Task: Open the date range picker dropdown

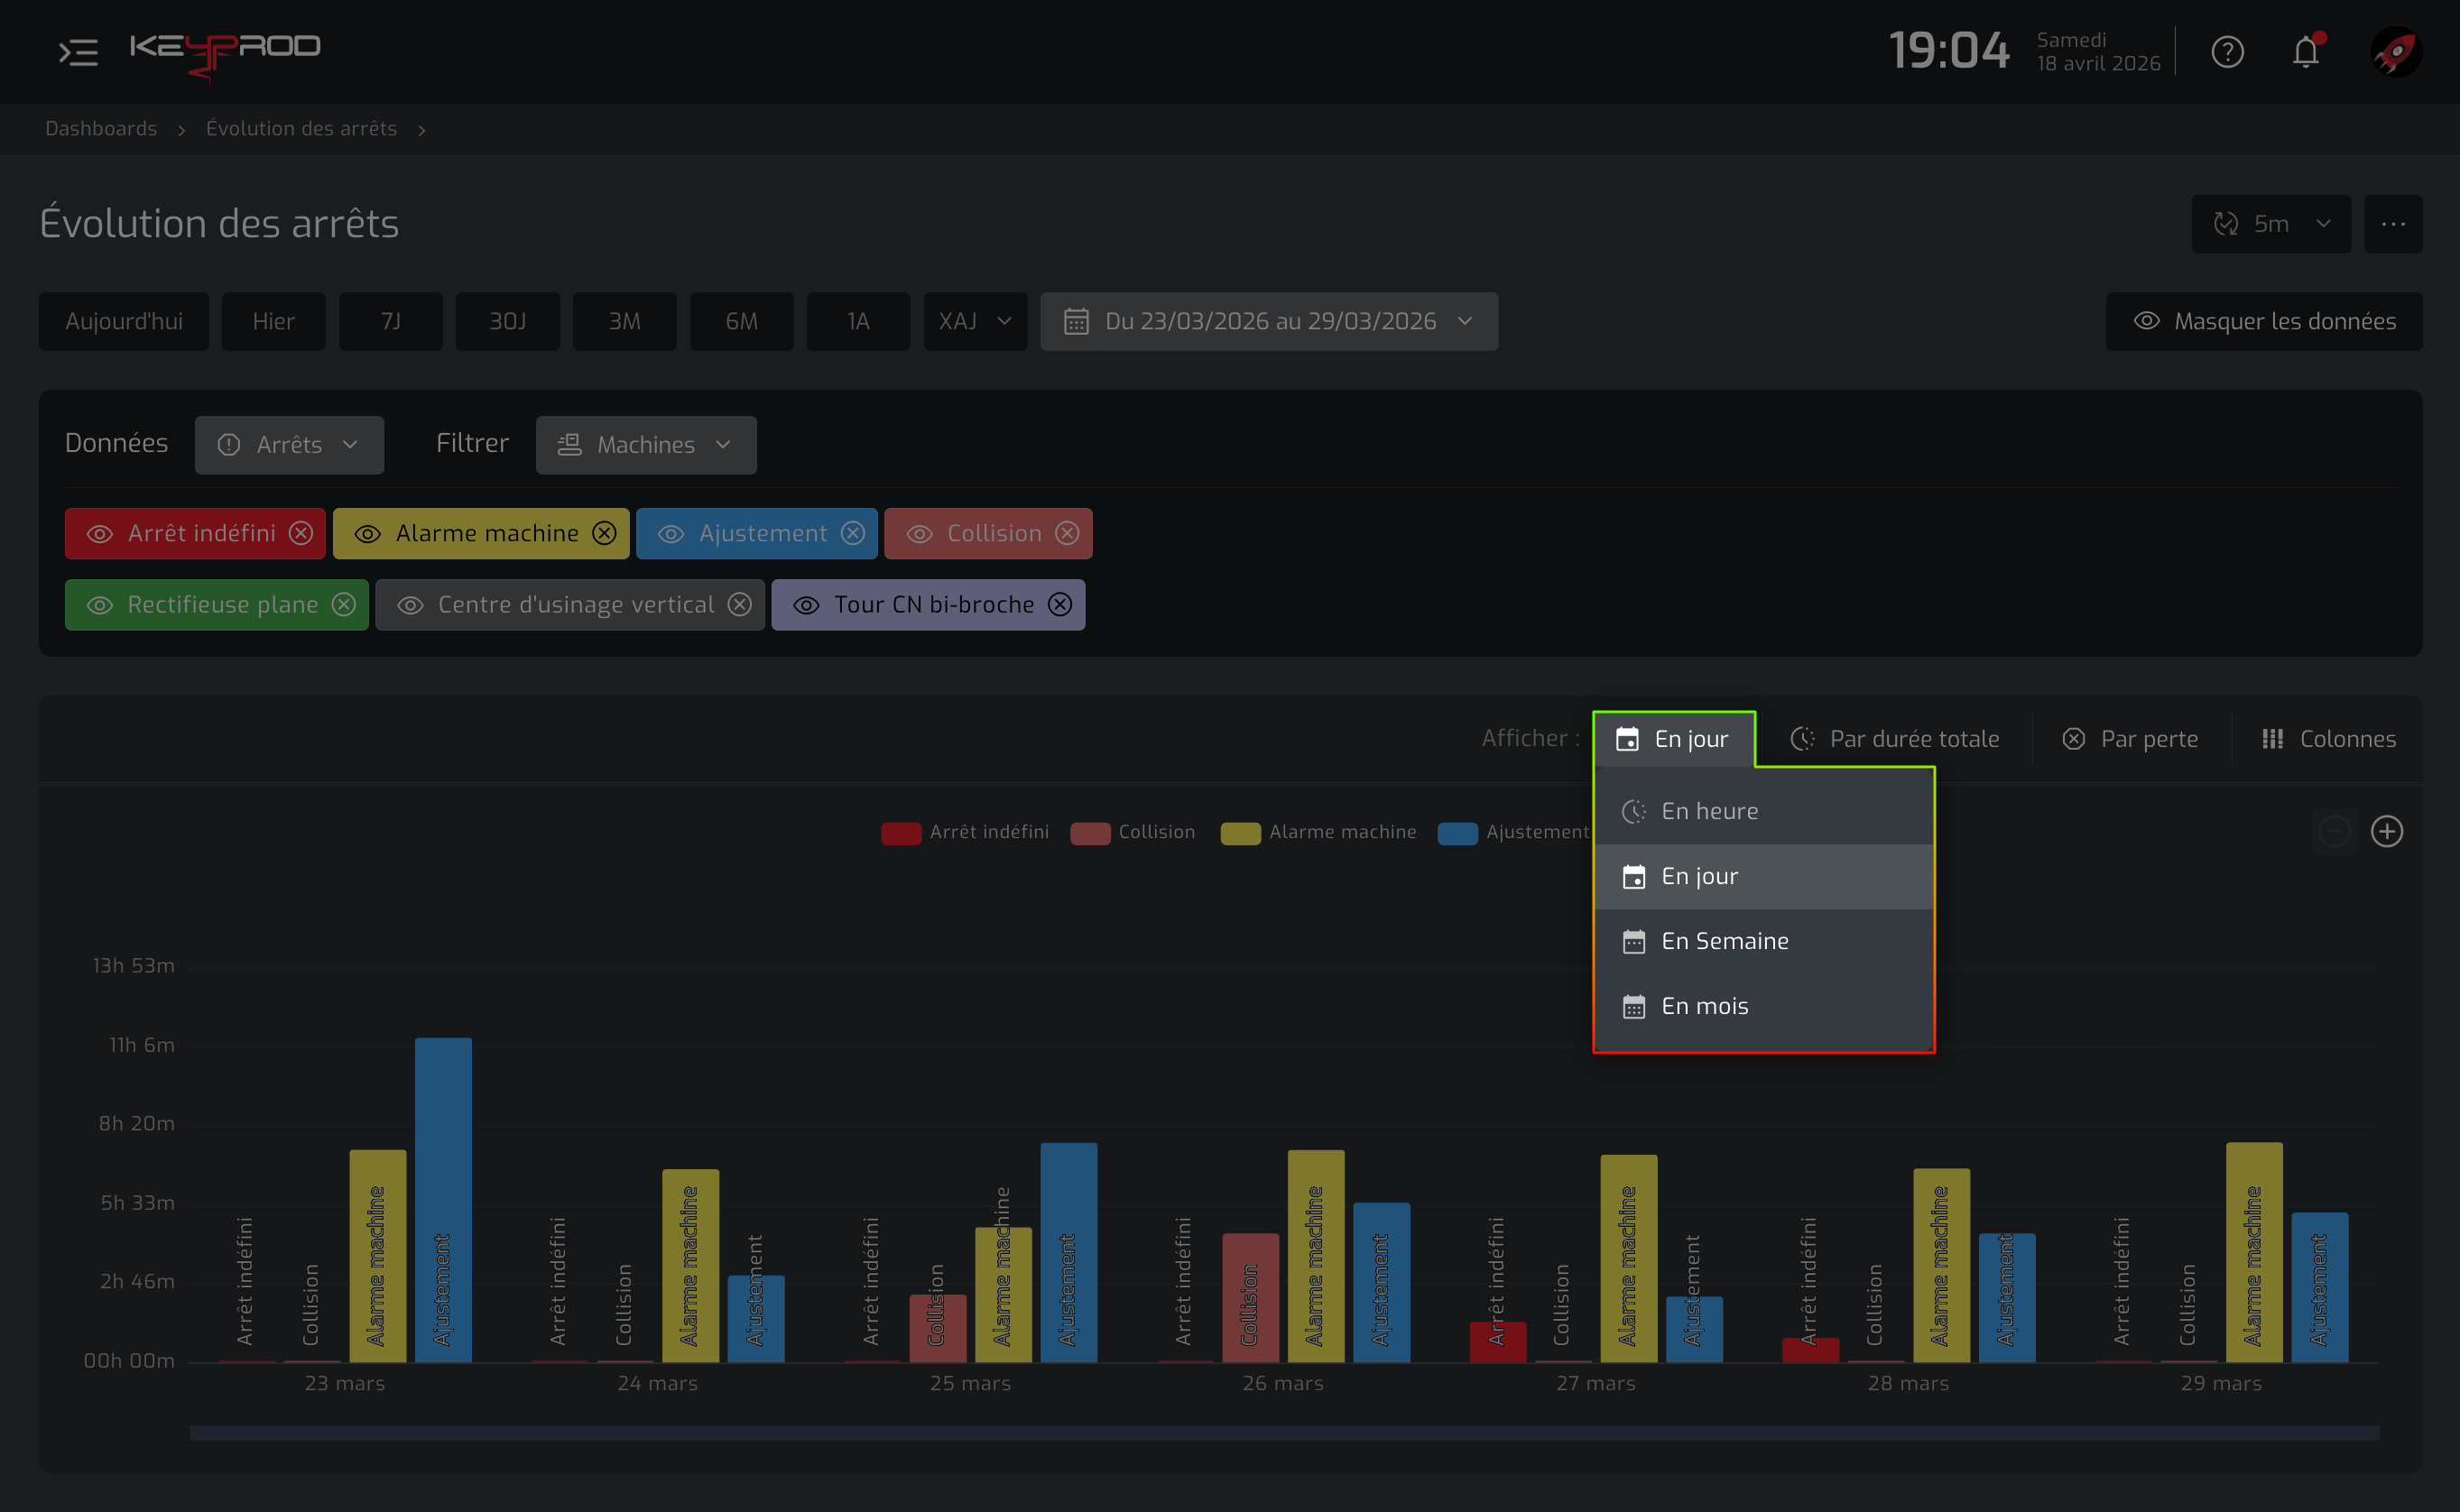Action: [1269, 322]
